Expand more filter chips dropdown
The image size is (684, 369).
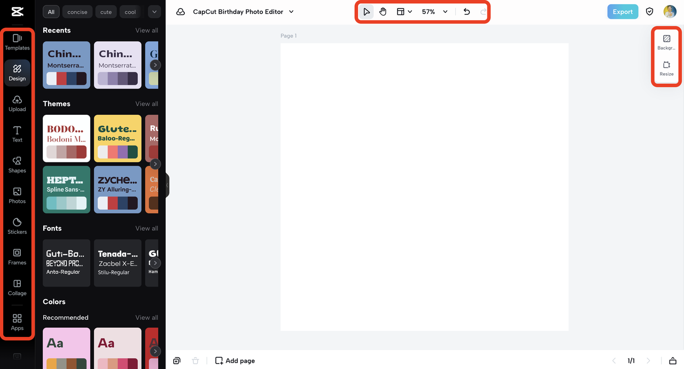pos(154,12)
